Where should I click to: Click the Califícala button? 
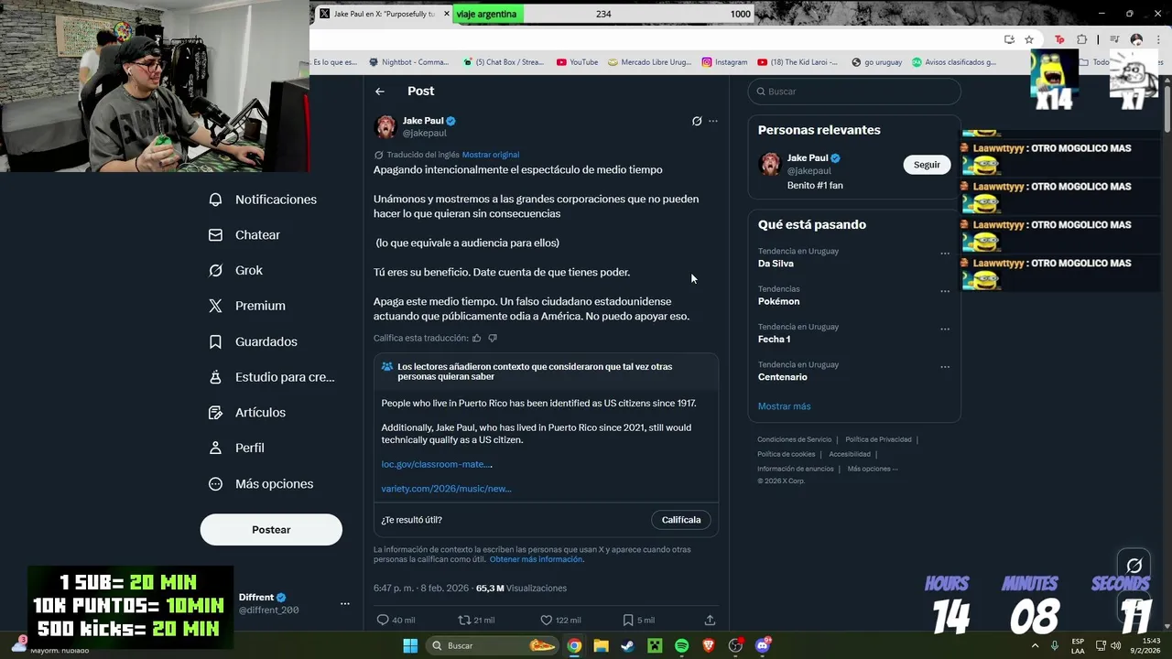681,520
